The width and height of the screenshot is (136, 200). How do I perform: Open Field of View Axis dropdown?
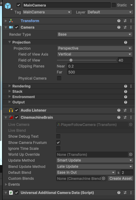pyautogui.click(x=95, y=54)
